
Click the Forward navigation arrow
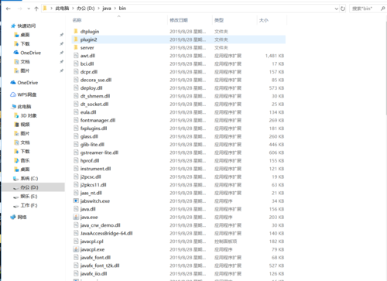pos(20,9)
